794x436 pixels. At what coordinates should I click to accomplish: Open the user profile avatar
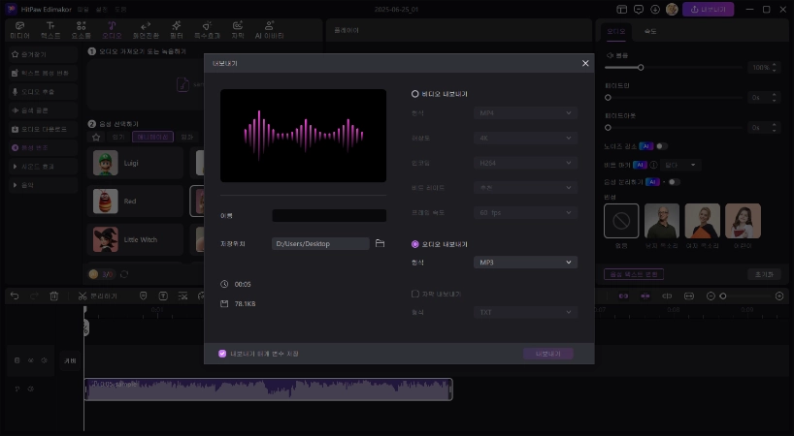coord(672,9)
